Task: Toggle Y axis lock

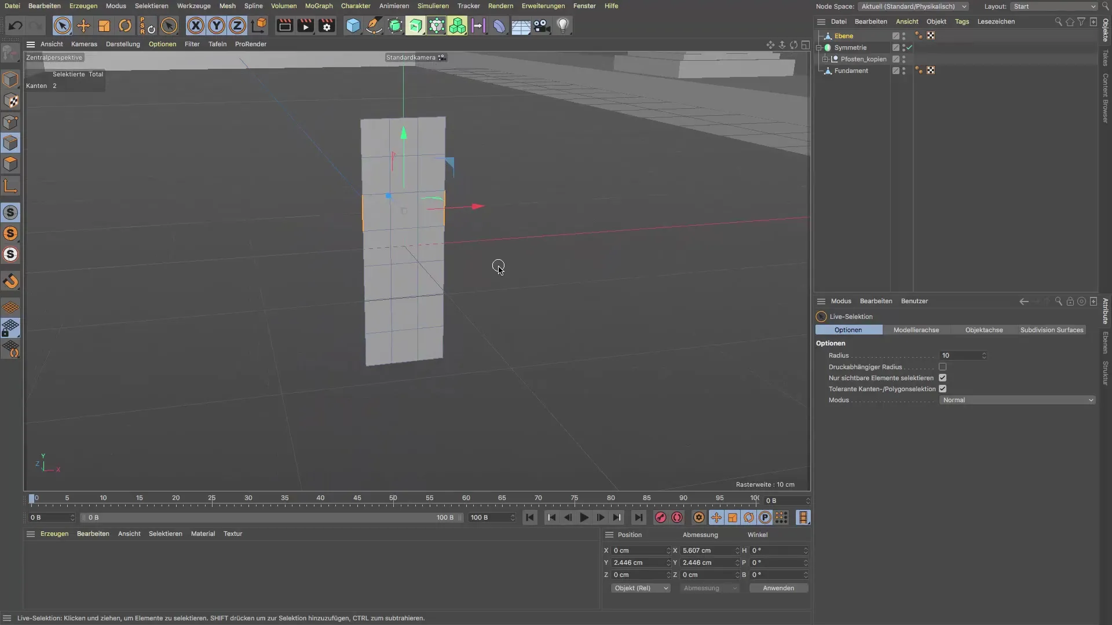Action: [217, 25]
